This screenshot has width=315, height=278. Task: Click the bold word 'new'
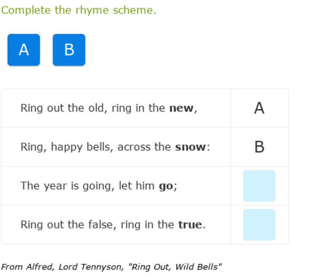coord(181,109)
